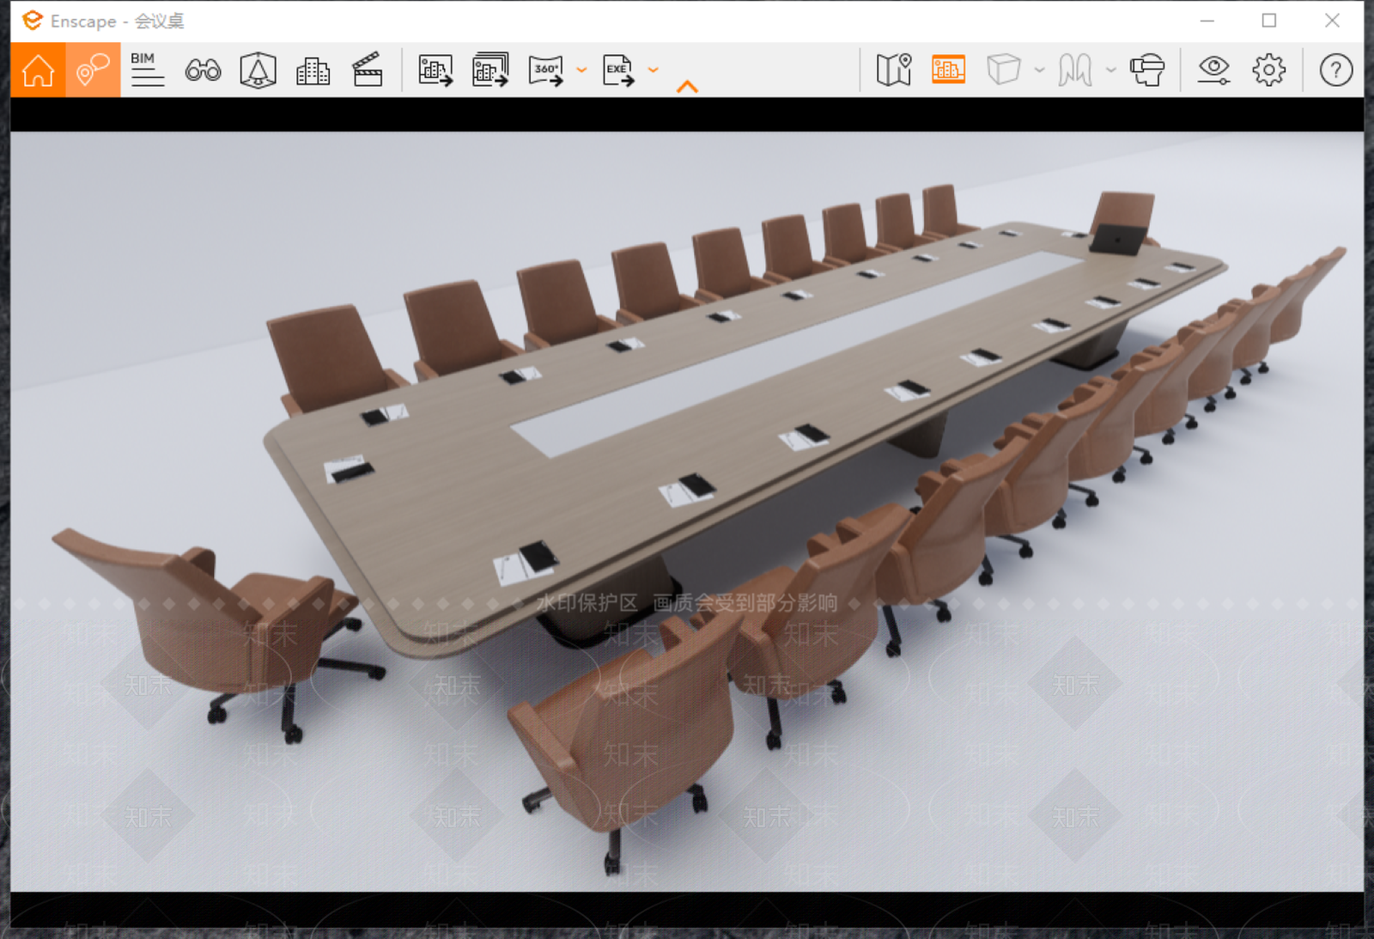The width and height of the screenshot is (1374, 939).
Task: Open the Help question mark icon
Action: [x=1336, y=70]
